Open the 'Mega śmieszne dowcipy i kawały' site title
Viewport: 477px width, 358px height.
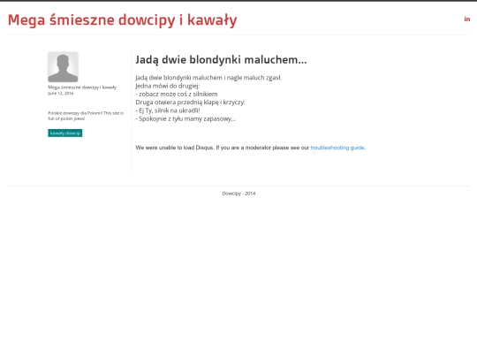tap(122, 20)
